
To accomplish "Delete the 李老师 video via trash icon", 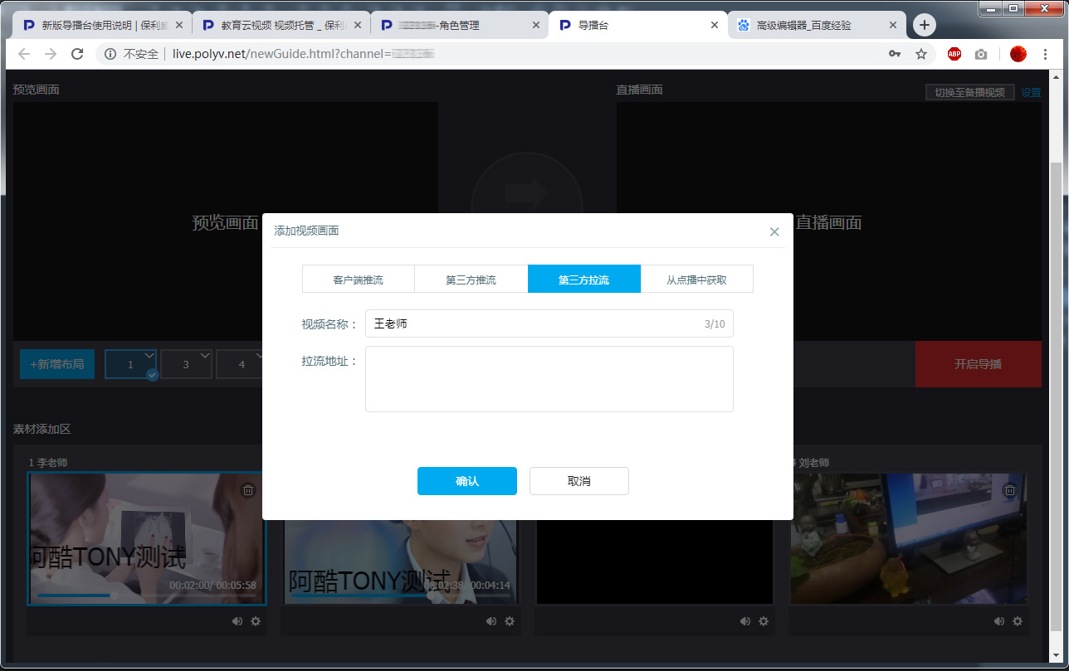I will 247,490.
